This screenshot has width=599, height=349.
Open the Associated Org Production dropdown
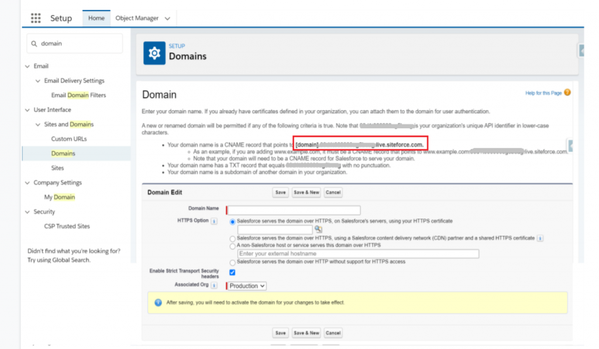click(247, 286)
